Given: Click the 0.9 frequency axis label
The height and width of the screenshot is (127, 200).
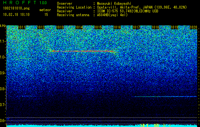Looking at the screenshot, I should click(x=3, y=73).
